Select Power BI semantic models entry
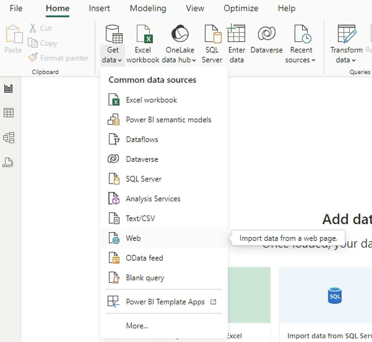Viewport: 372px width, 342px height. (168, 120)
